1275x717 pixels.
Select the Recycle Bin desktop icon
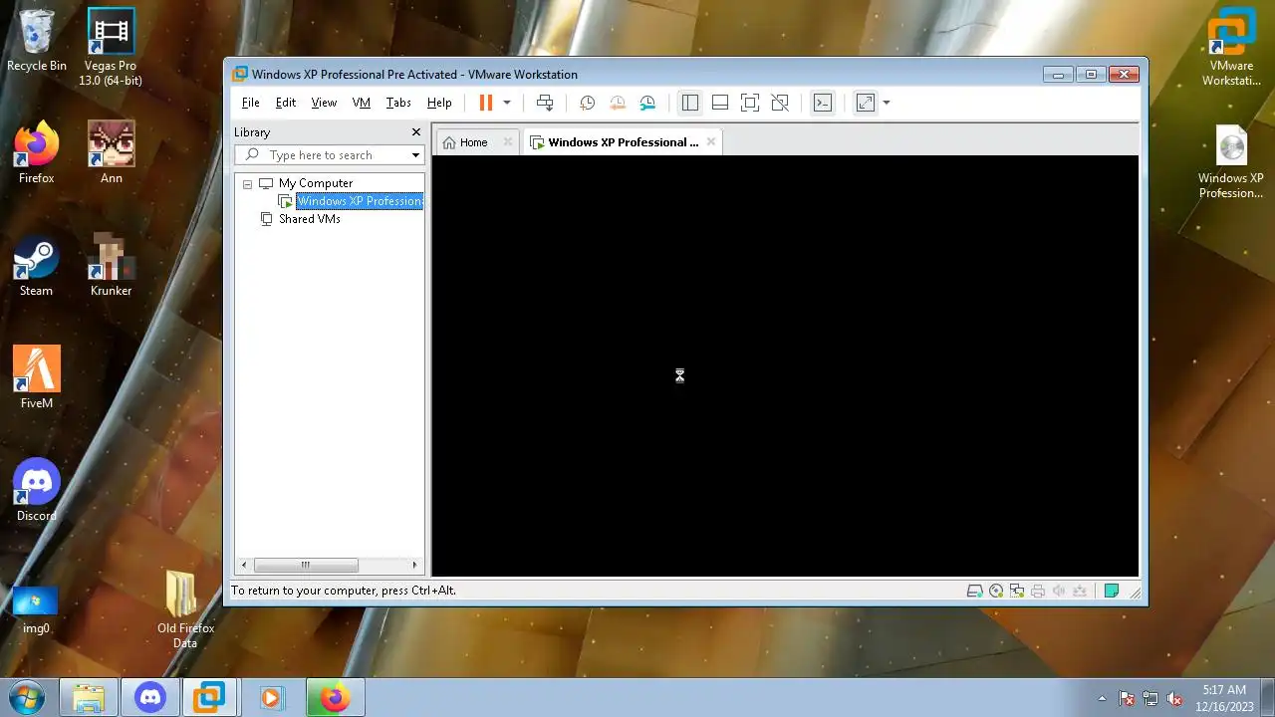37,41
